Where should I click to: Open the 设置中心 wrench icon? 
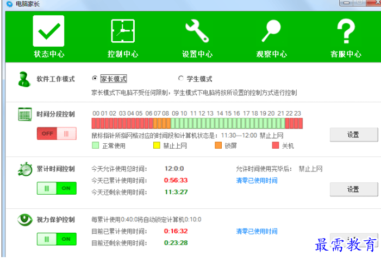point(197,31)
